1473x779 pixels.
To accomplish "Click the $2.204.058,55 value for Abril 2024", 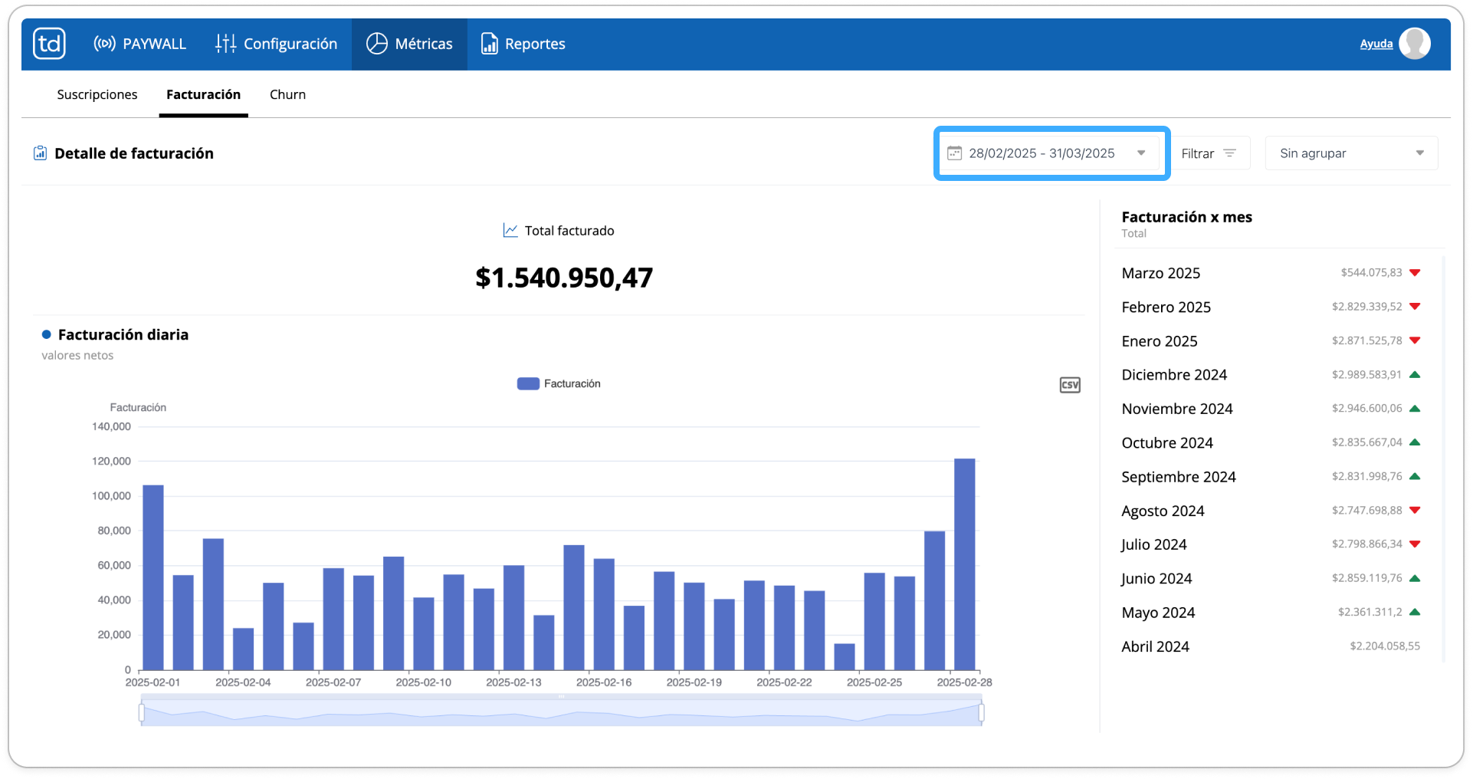I will [x=1385, y=646].
